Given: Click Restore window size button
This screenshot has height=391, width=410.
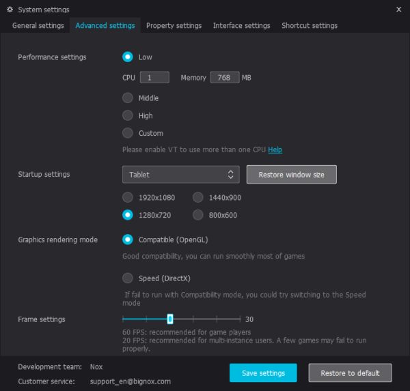Looking at the screenshot, I should [x=292, y=175].
